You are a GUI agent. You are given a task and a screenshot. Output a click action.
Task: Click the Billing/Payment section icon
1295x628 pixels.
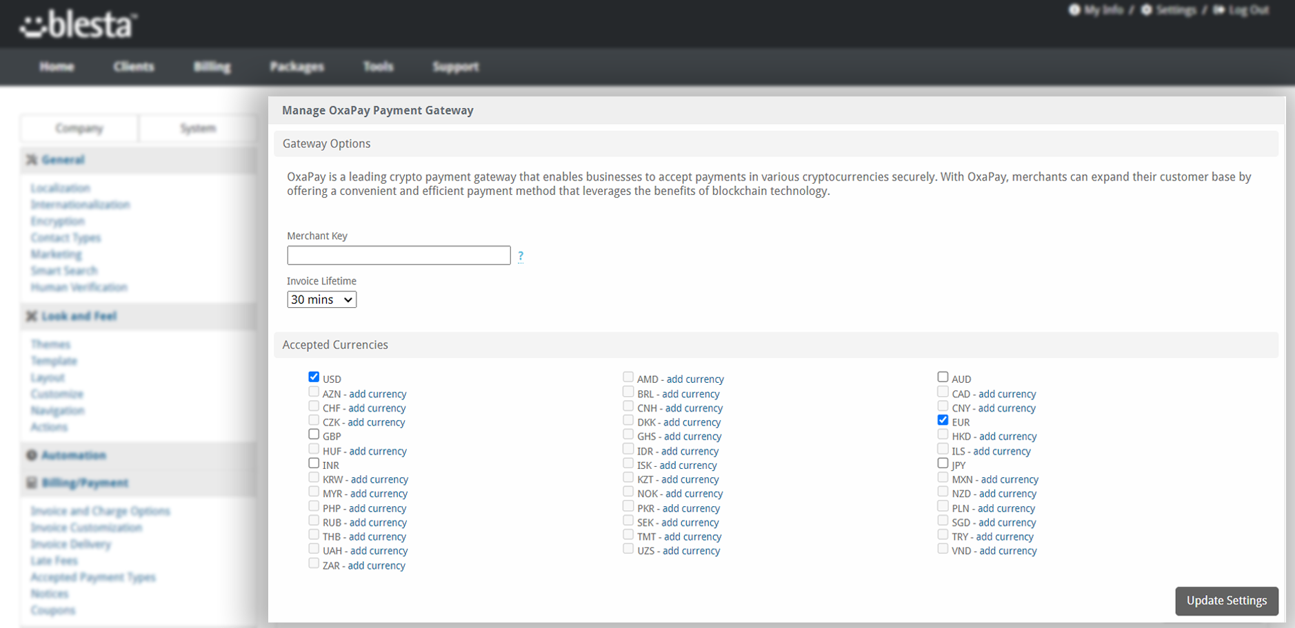[32, 483]
